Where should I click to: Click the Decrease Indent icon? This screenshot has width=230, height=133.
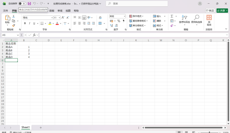[x=89, y=23]
